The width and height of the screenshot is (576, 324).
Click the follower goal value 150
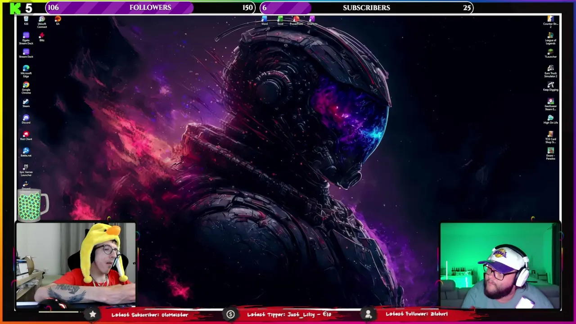click(247, 8)
